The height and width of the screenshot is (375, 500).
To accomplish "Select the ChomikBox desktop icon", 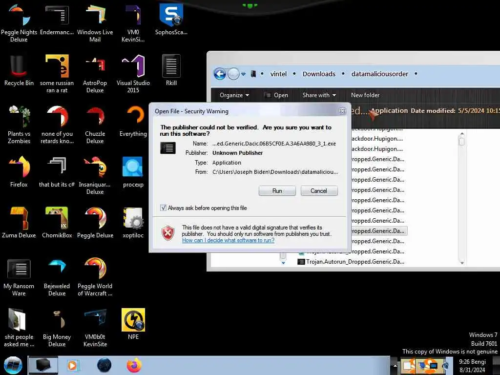I will [x=57, y=223].
